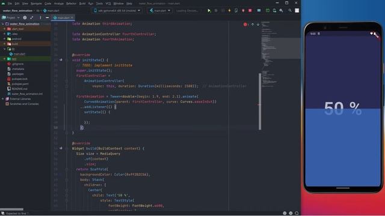Viewport: 385px width, 216px height.
Task: Click the blank user avatar icon in toolbar
Action: (297, 11)
